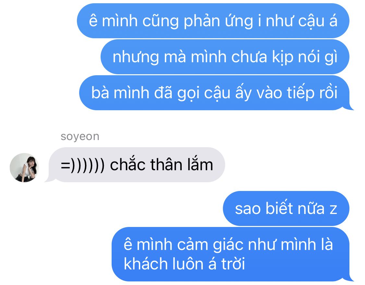Tap the soyeon sender name label
This screenshot has height=285, width=365.
pyautogui.click(x=80, y=137)
